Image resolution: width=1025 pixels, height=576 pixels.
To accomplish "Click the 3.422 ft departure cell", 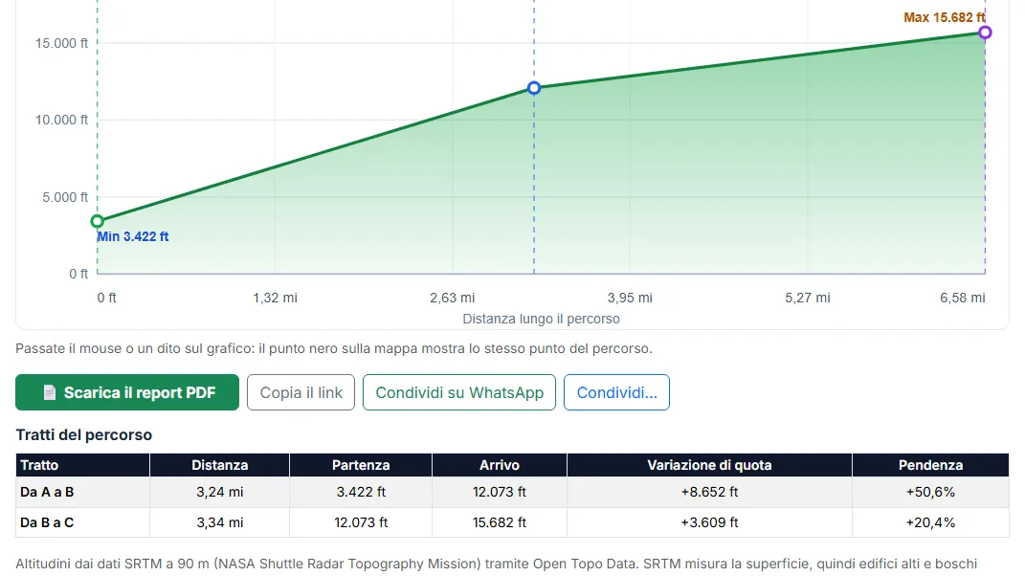I will (361, 492).
